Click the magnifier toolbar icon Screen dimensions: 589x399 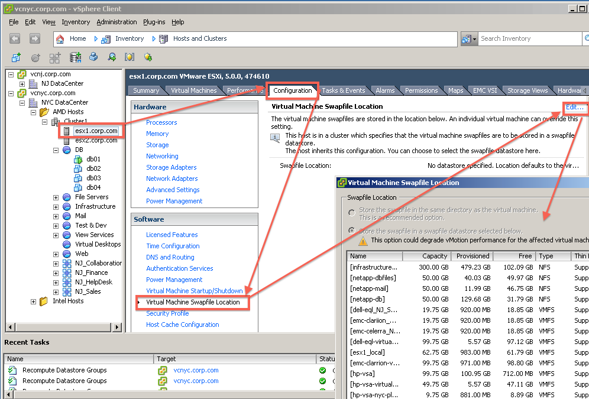click(x=112, y=57)
